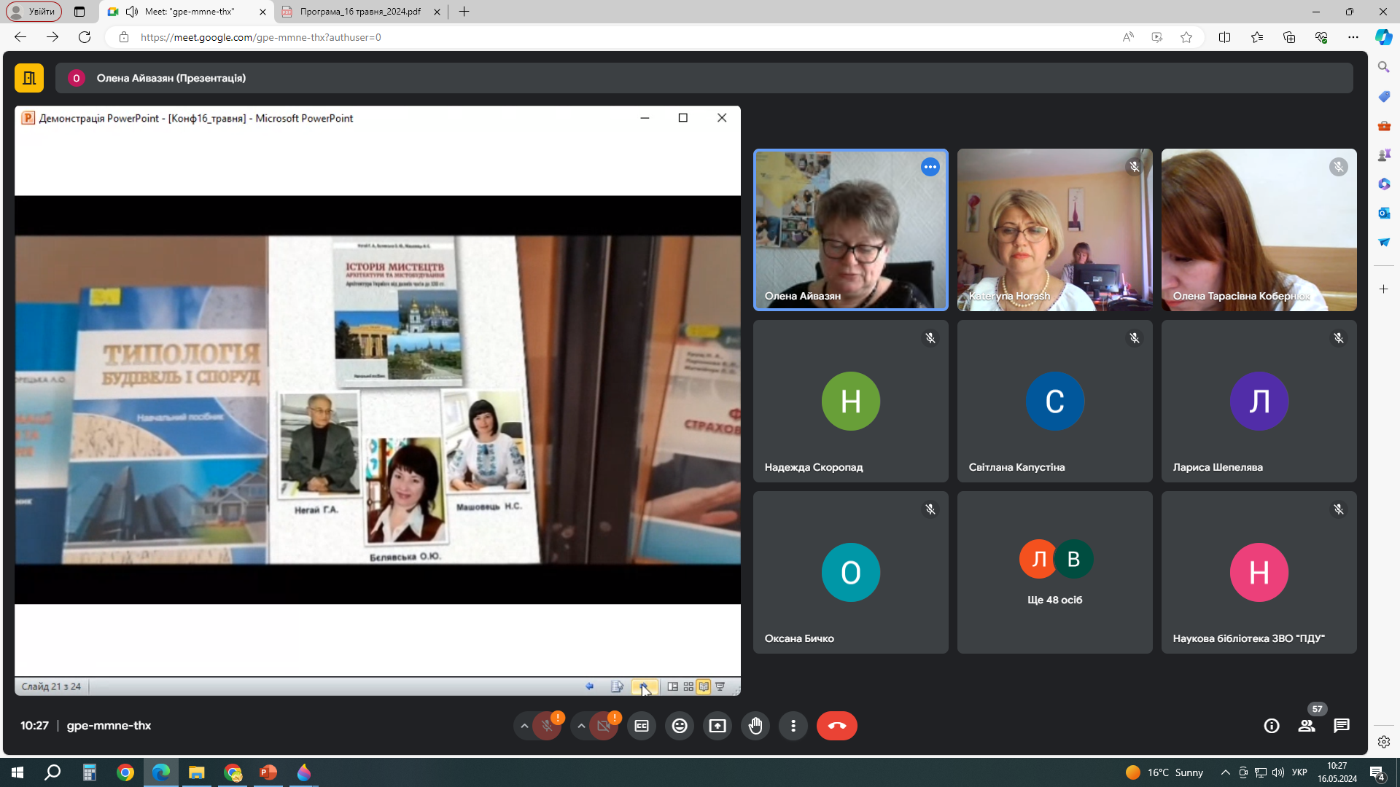The image size is (1400, 787).
Task: Turn on captions in Meet toolbar
Action: [642, 726]
